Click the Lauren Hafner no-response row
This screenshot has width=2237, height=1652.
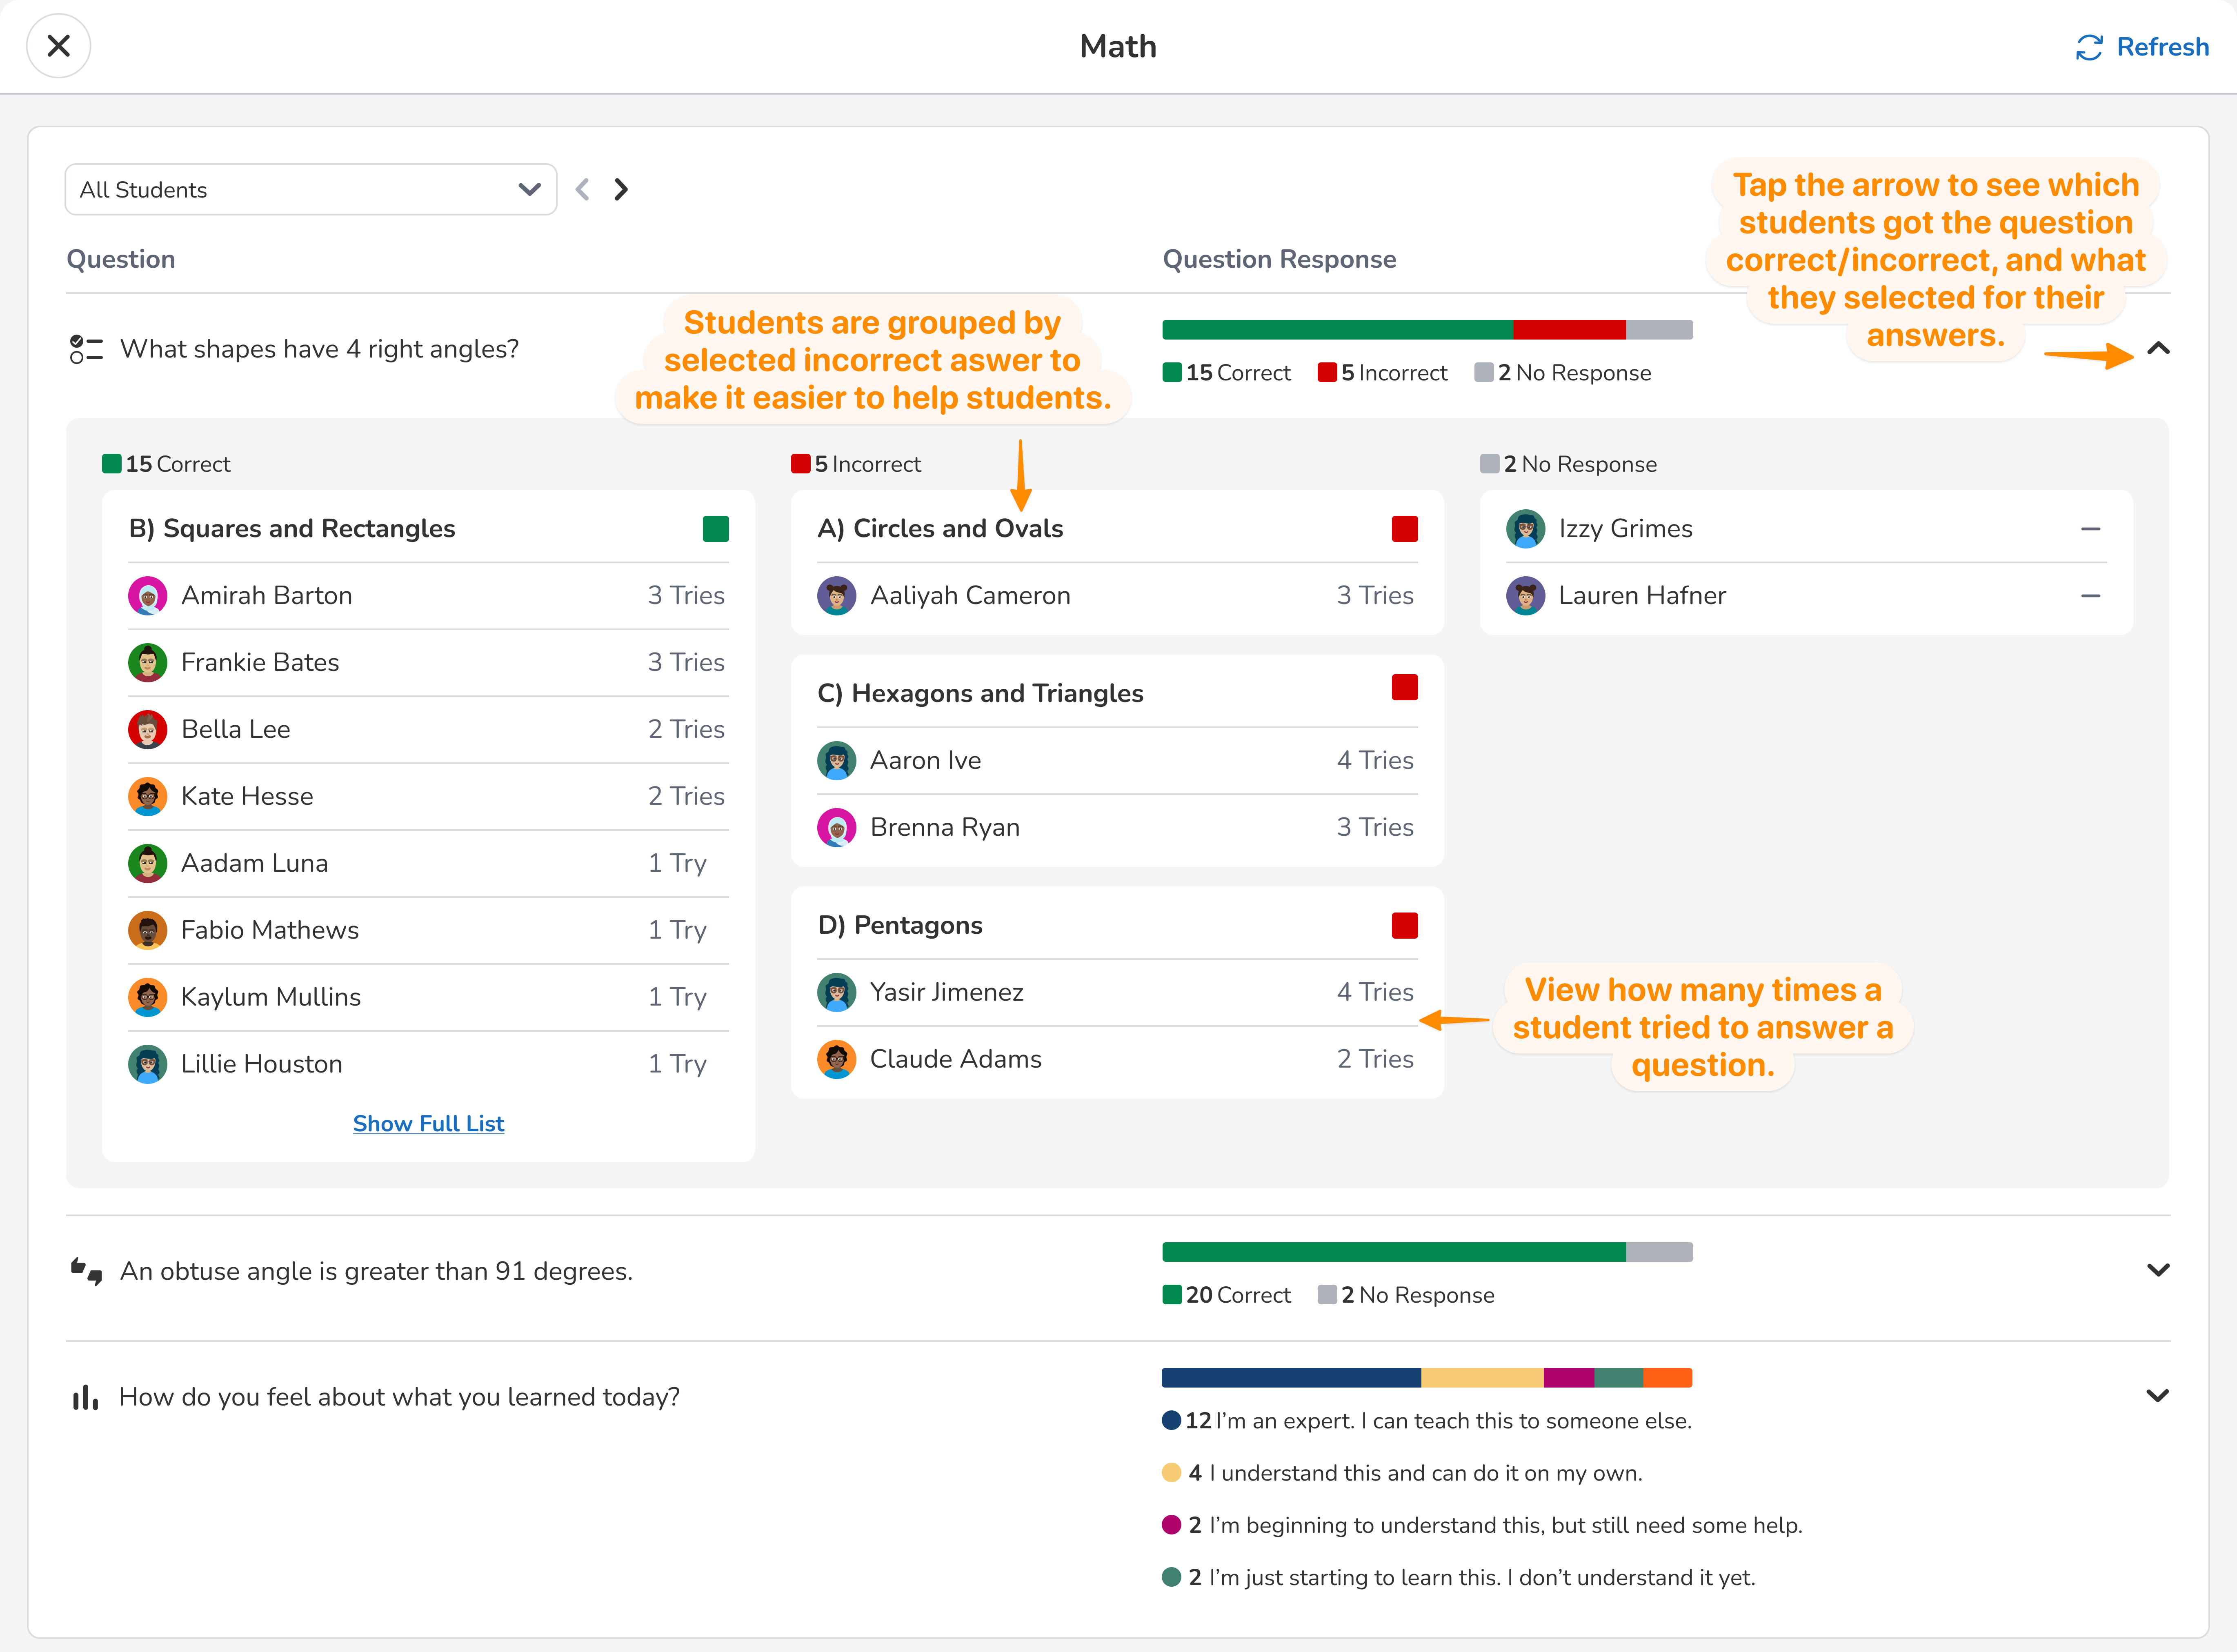click(x=1805, y=596)
